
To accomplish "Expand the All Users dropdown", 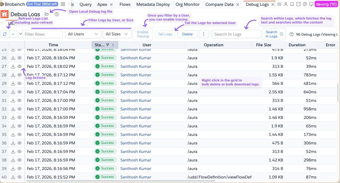I will [x=83, y=34].
